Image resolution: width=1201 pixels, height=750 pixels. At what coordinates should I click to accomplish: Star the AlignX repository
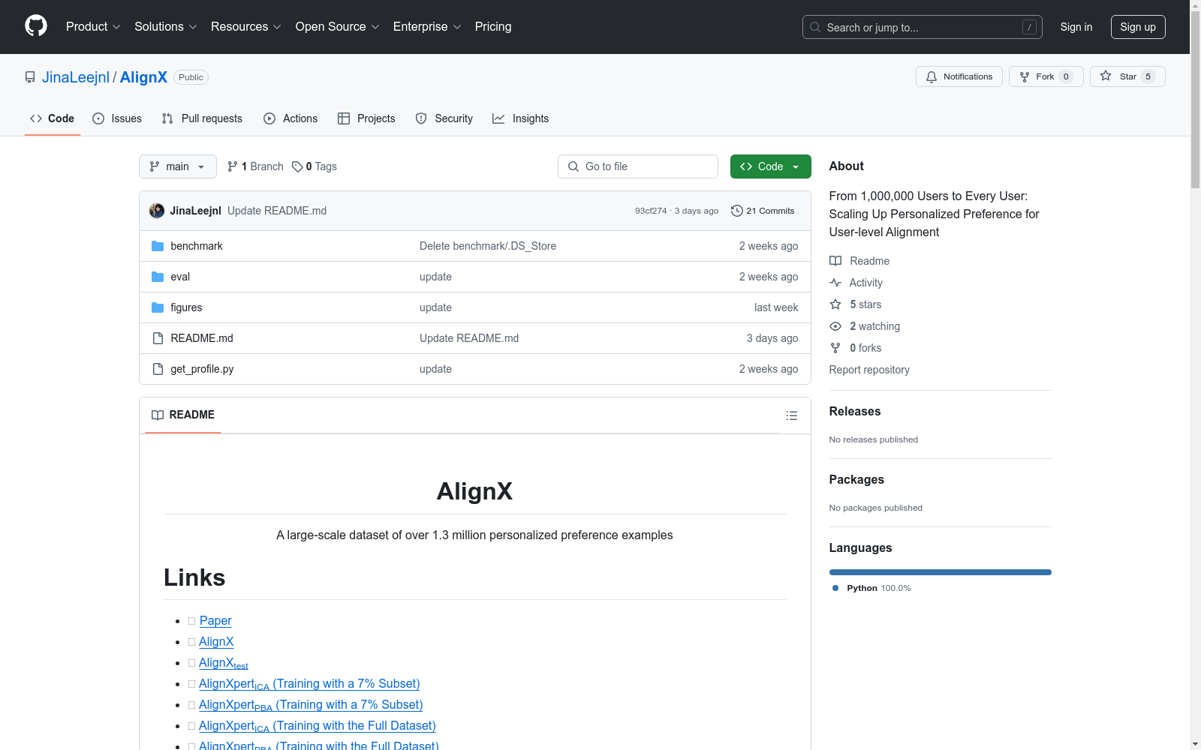point(1127,76)
